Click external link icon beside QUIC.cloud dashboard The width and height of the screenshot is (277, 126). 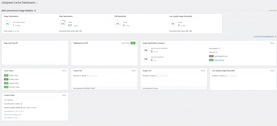click(x=275, y=36)
